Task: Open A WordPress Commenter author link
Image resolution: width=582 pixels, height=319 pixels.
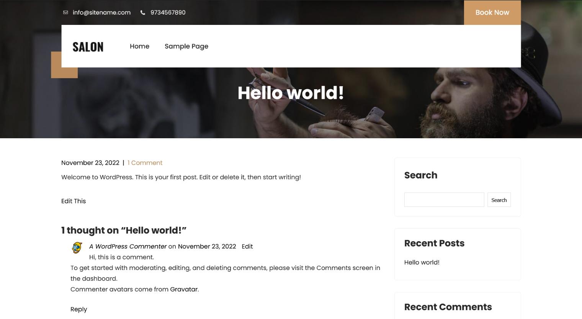Action: (128, 247)
